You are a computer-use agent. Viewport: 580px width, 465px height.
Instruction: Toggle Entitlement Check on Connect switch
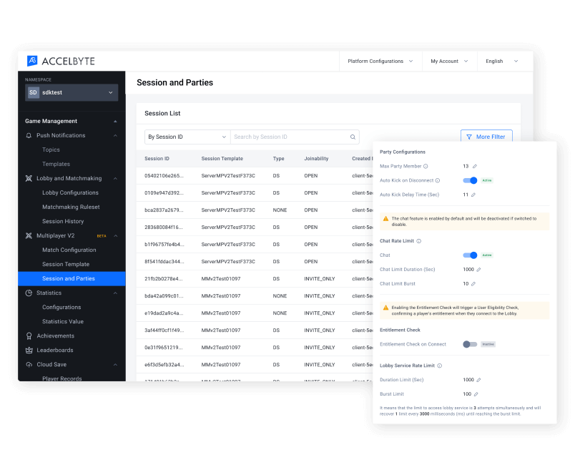pos(470,344)
